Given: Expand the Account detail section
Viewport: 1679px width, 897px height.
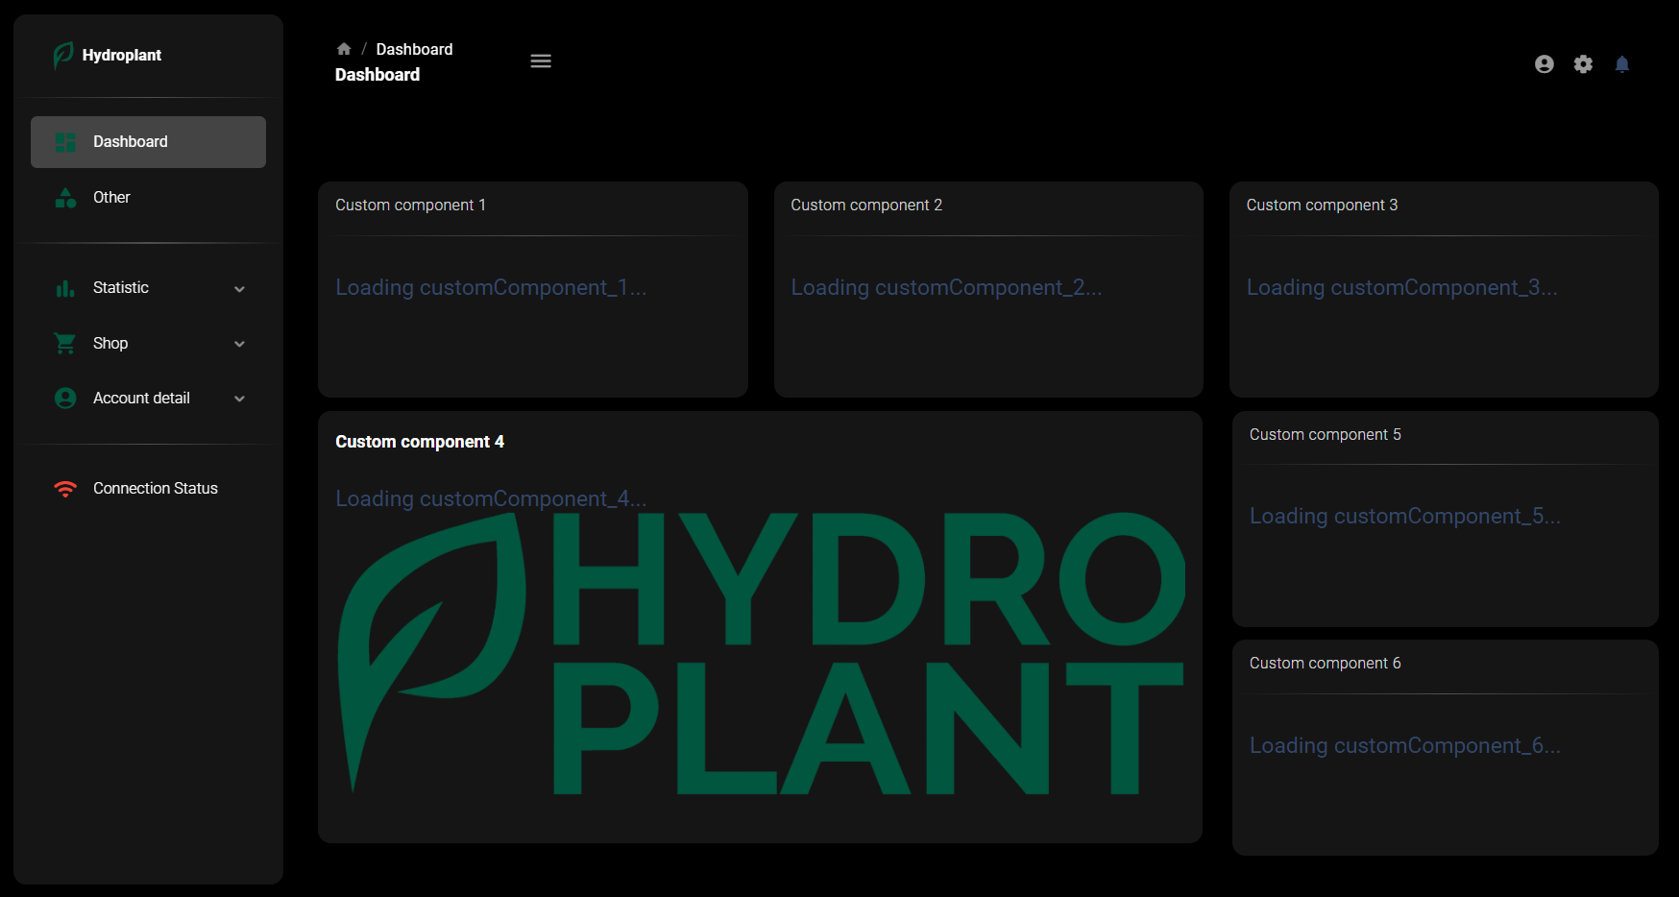Looking at the screenshot, I should tap(239, 398).
